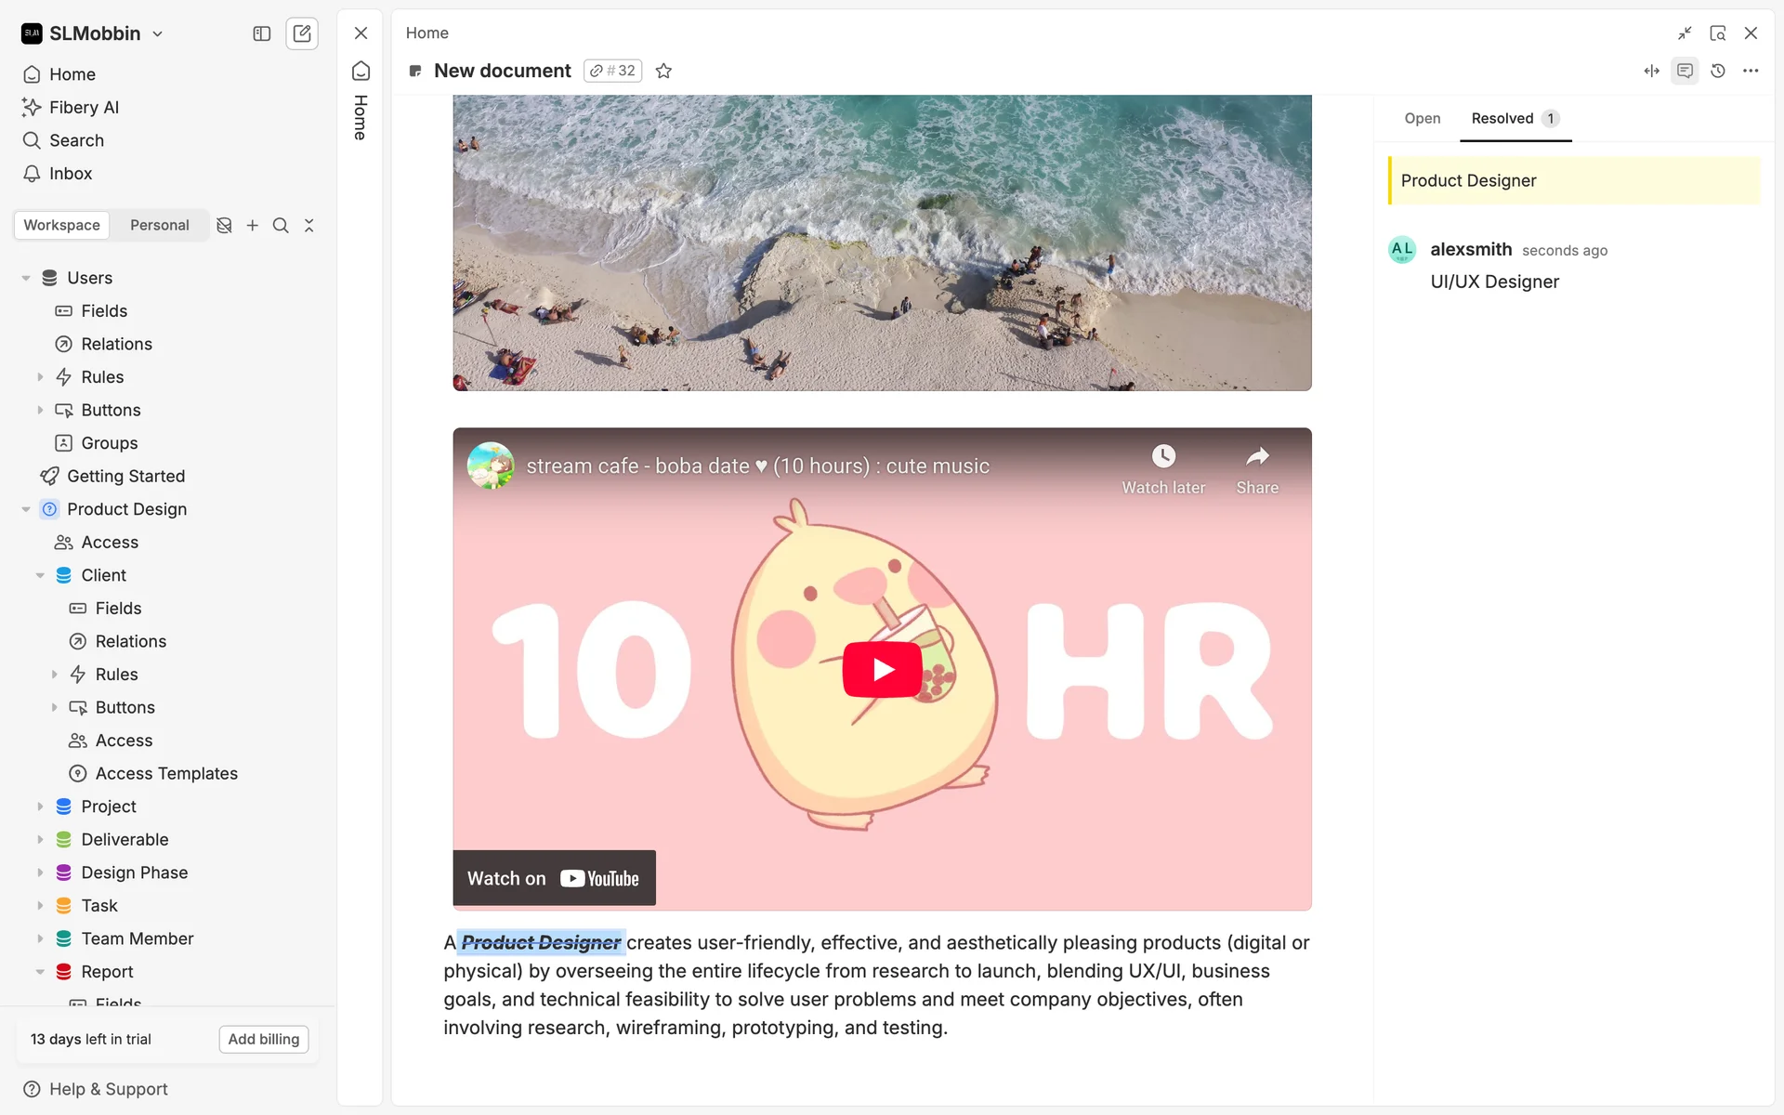
Task: Open the version history clock icon
Action: (x=1718, y=71)
